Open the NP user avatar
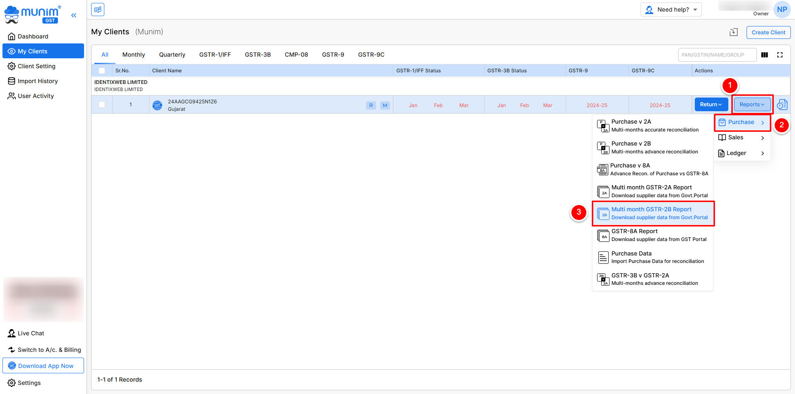 pos(782,10)
